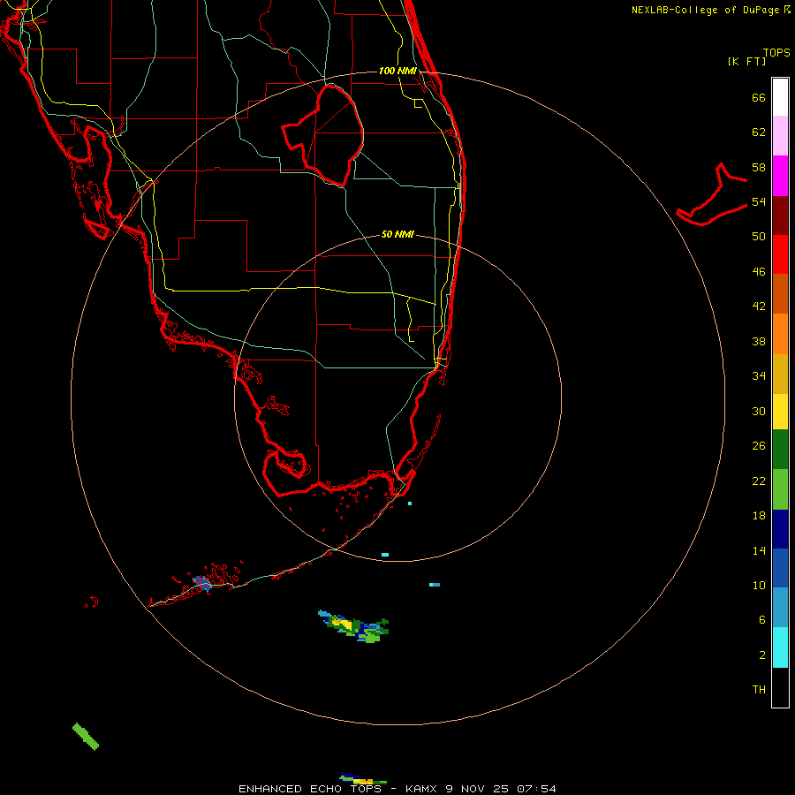Click the "38" legend value
Image resolution: width=795 pixels, height=795 pixels.
pyautogui.click(x=759, y=342)
